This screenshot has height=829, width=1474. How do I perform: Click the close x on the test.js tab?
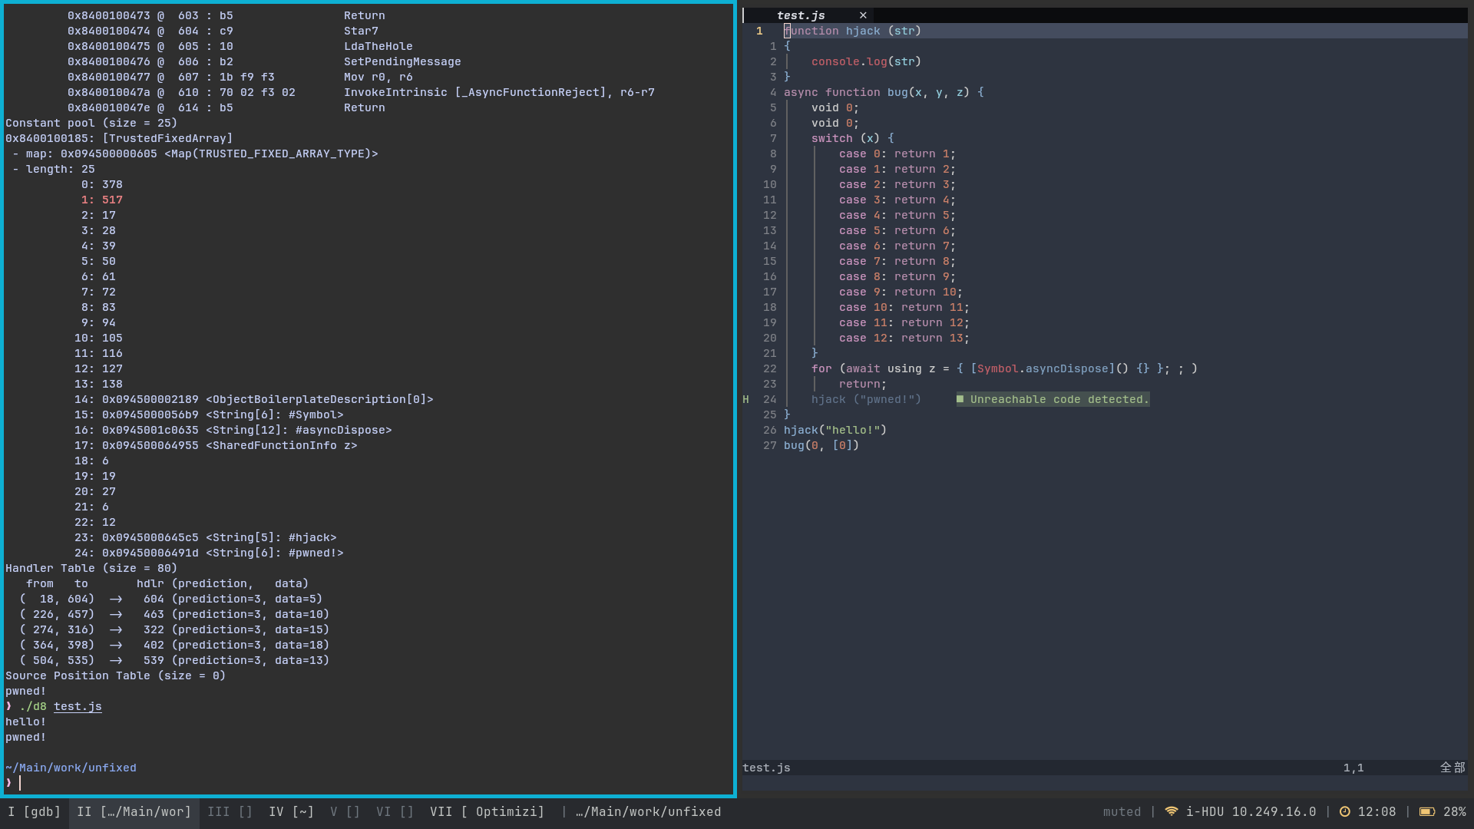[x=862, y=15]
